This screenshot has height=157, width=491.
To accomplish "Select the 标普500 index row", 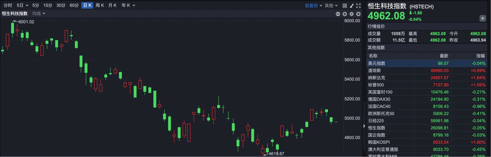I will click(x=427, y=85).
